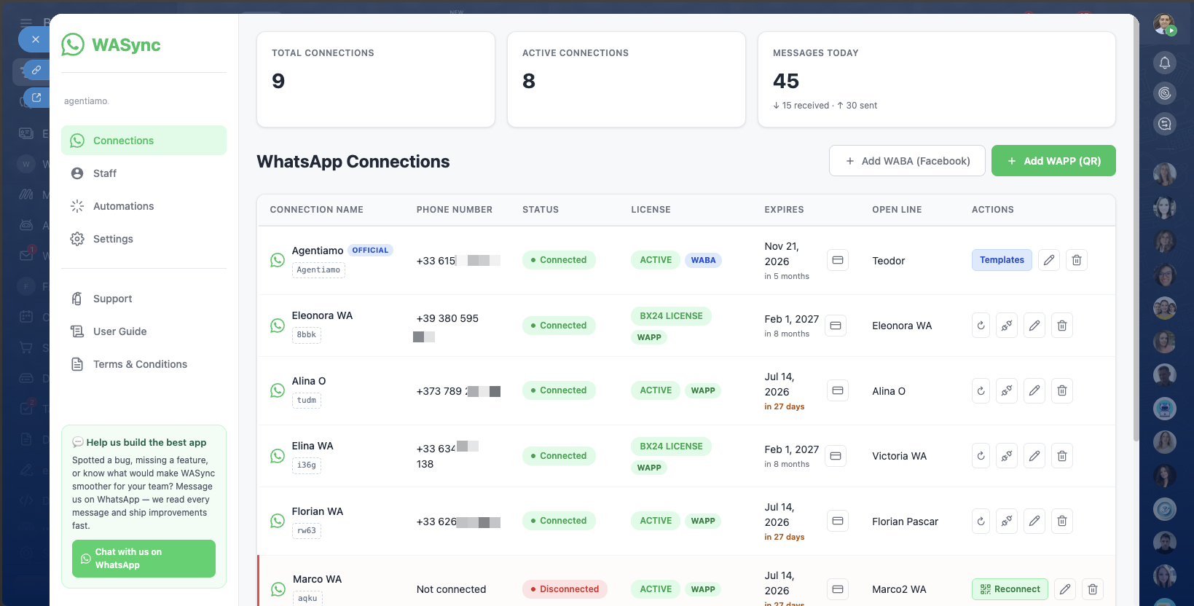Open license card icon for Agentiamo row
The height and width of the screenshot is (606, 1194).
click(x=838, y=260)
